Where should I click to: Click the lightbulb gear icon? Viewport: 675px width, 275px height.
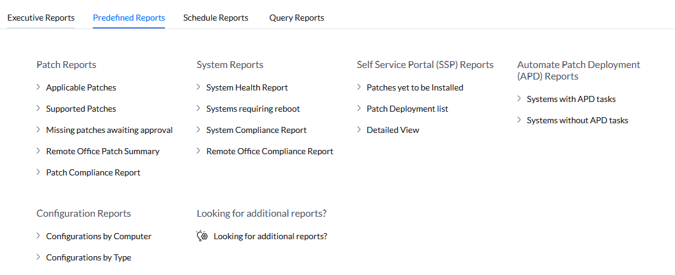click(x=203, y=236)
